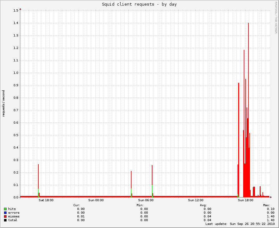
Task: Click the 'Last update: Sun Sep 26 20:55:22 2010' text
Action: tap(240, 224)
